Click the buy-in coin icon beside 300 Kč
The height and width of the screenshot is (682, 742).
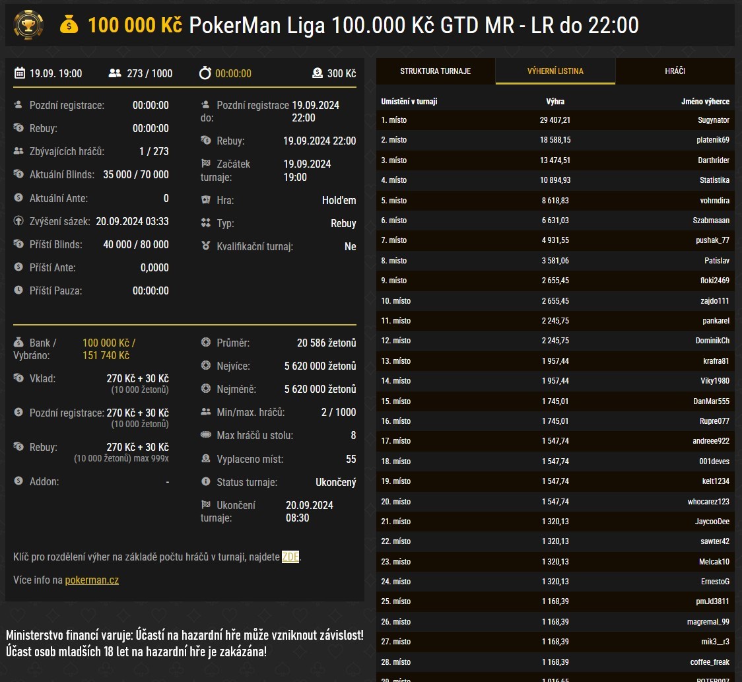coord(318,73)
